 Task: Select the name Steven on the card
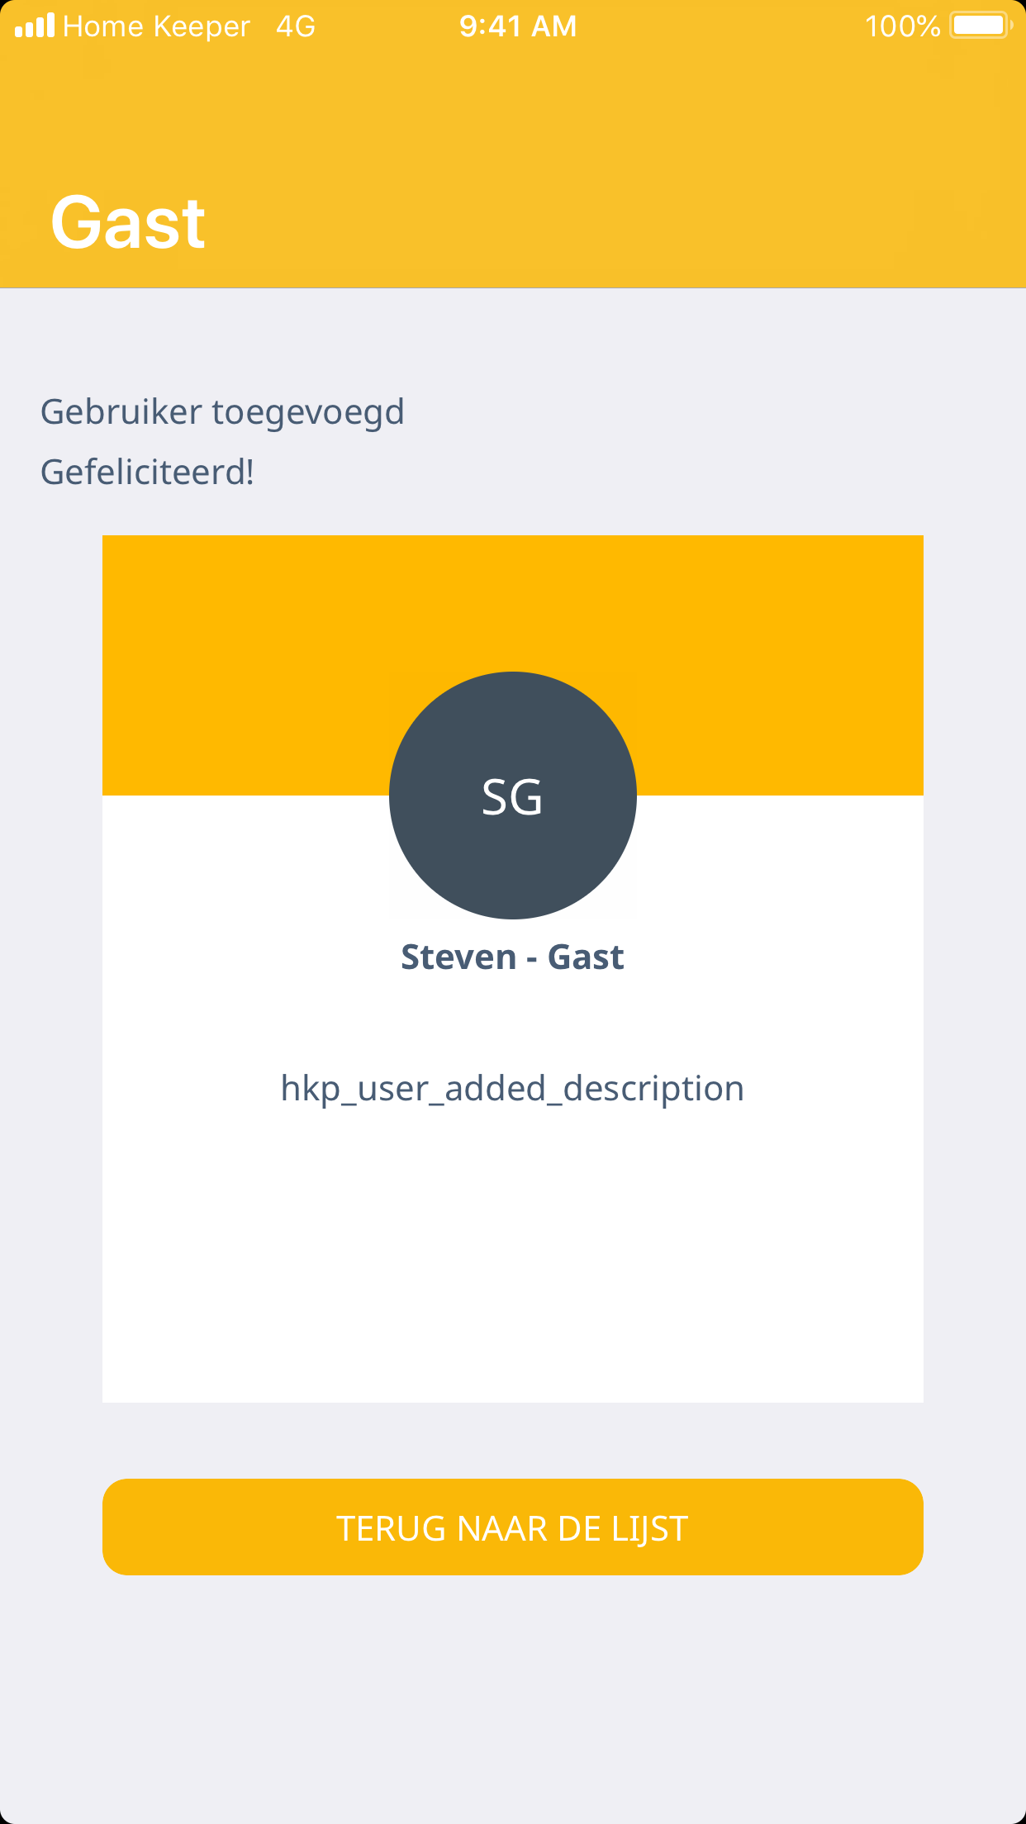click(x=458, y=957)
